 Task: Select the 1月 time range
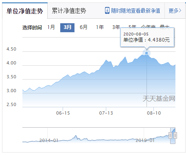(51, 27)
